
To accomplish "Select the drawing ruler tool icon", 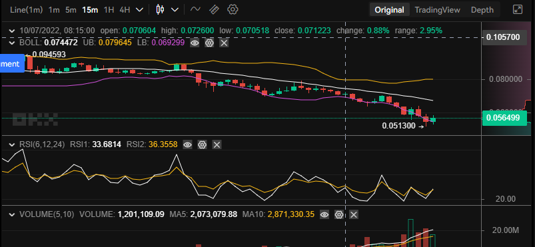I will click(214, 9).
